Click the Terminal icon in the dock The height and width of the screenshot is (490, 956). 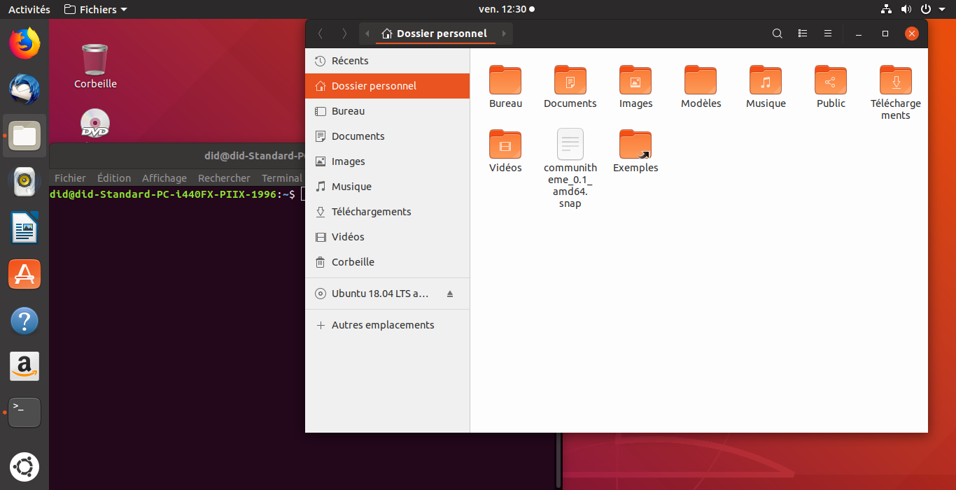(24, 412)
